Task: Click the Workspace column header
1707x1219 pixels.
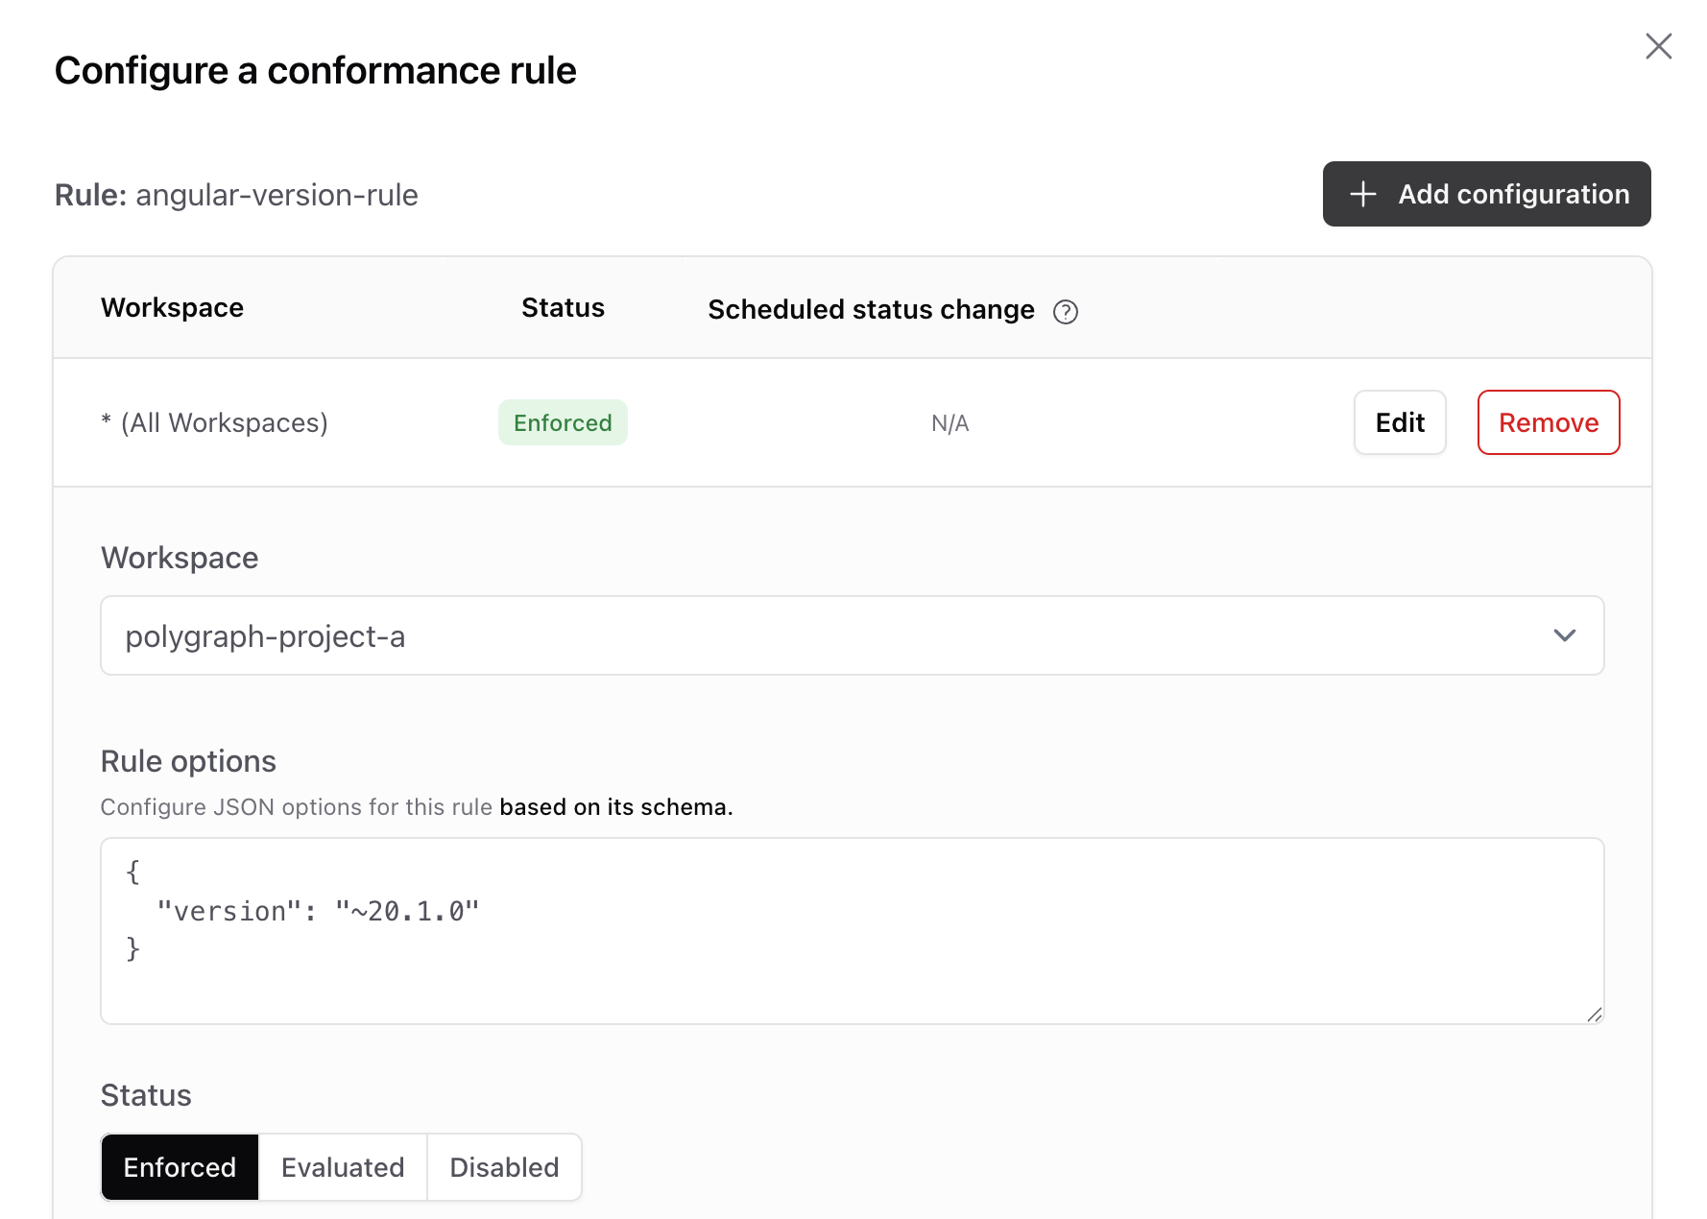Action: tap(172, 307)
